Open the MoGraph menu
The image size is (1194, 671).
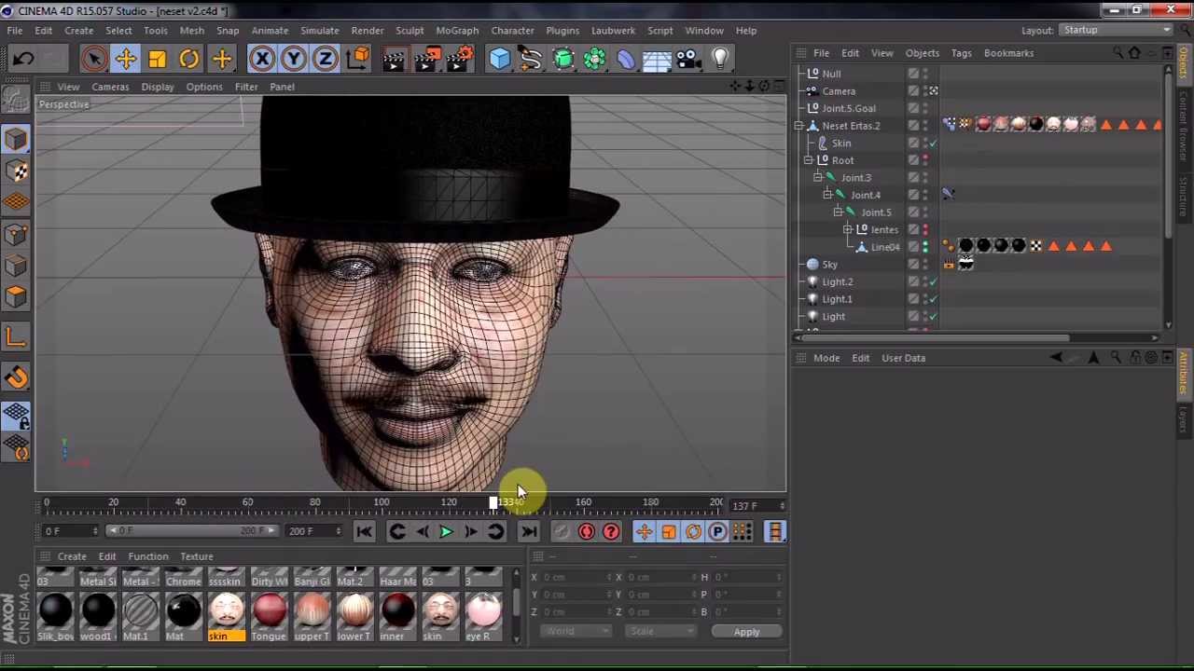click(457, 31)
